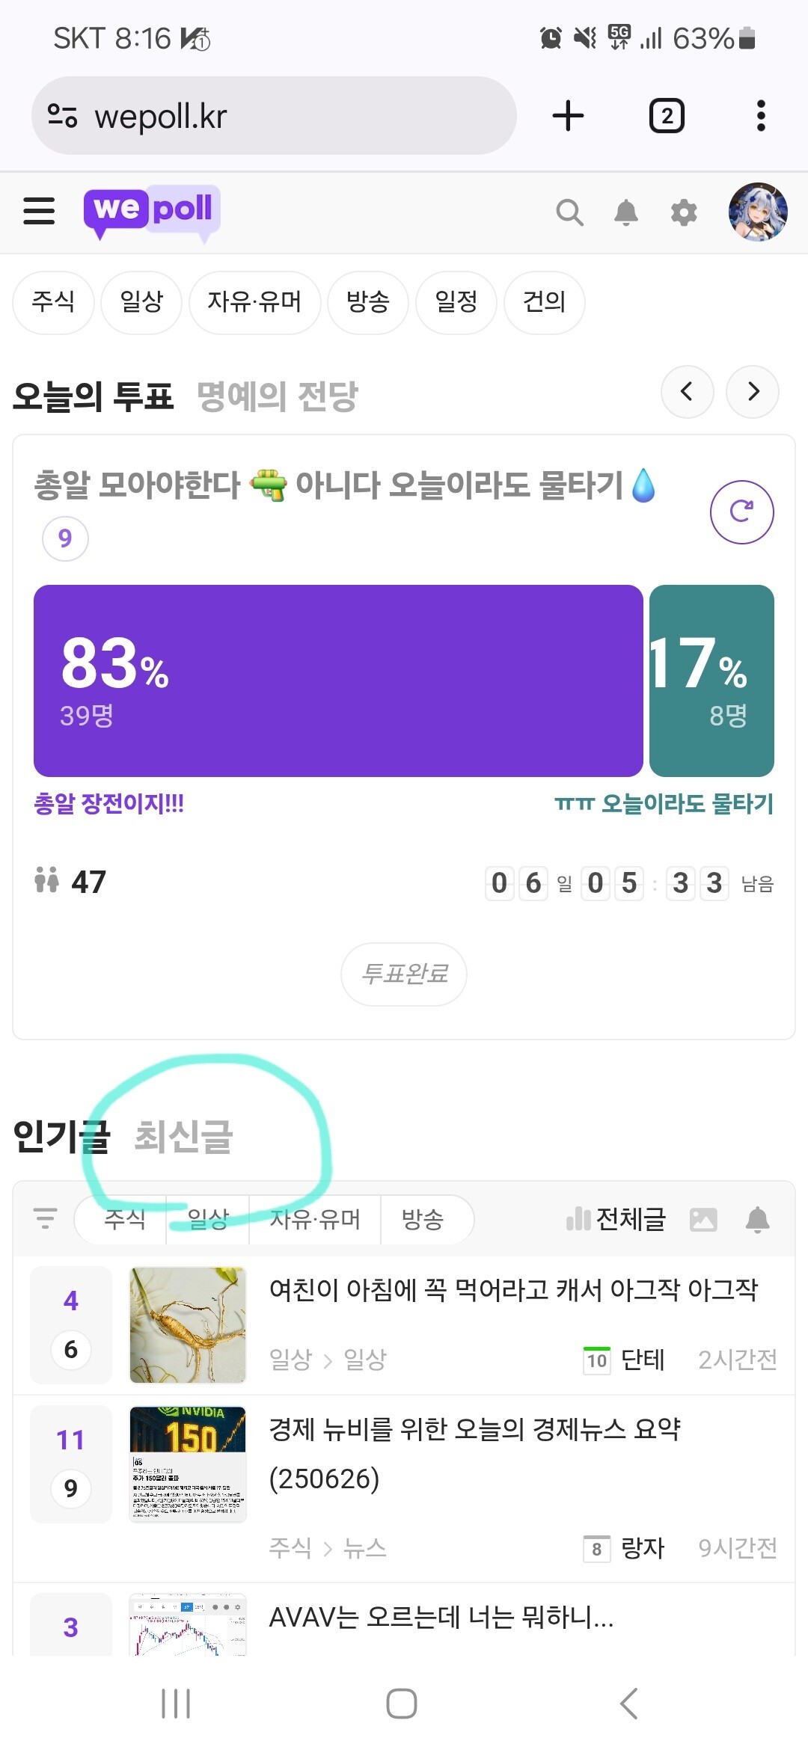Select the 자유·유머 category chip at top
808x1750 pixels.
254,302
